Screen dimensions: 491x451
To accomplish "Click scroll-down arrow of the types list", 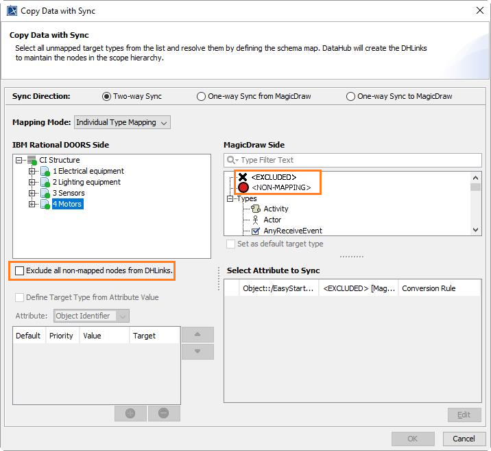I will pyautogui.click(x=476, y=230).
